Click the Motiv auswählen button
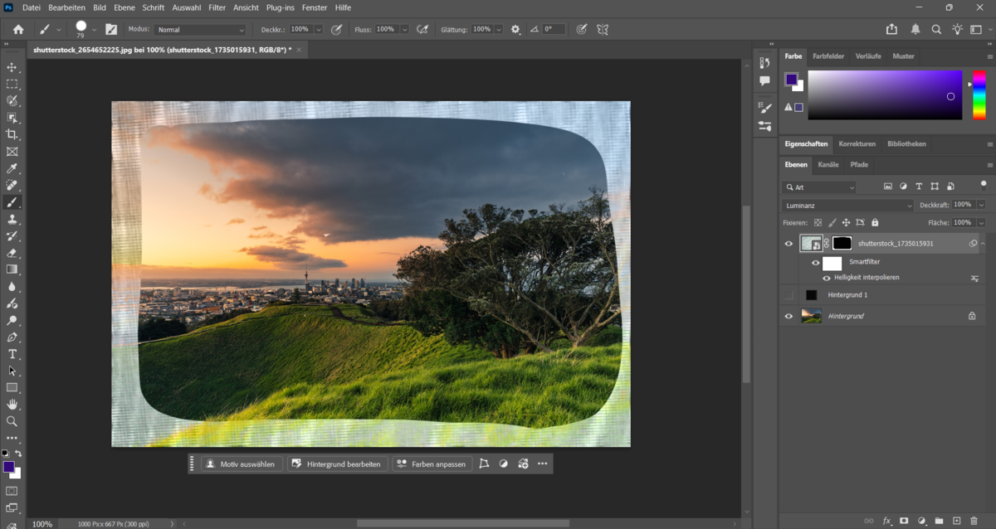Image resolution: width=996 pixels, height=529 pixels. point(241,463)
